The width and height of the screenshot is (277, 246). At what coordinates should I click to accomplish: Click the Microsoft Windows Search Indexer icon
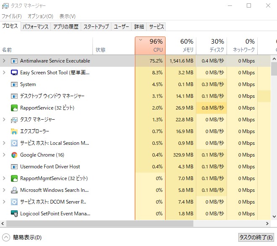tap(14, 190)
